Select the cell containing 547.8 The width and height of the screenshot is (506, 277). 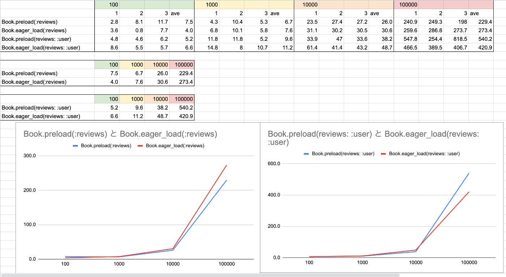pyautogui.click(x=406, y=39)
